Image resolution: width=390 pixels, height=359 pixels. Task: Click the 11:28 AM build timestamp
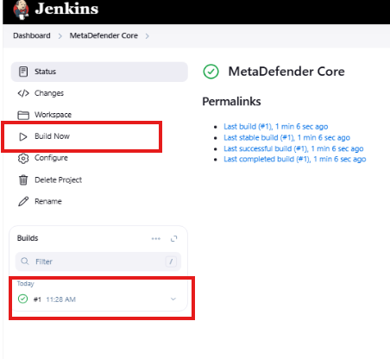point(61,299)
